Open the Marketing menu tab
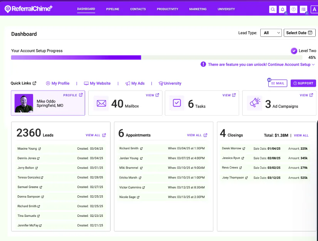Viewport: 318px width, 241px height. pyautogui.click(x=198, y=9)
